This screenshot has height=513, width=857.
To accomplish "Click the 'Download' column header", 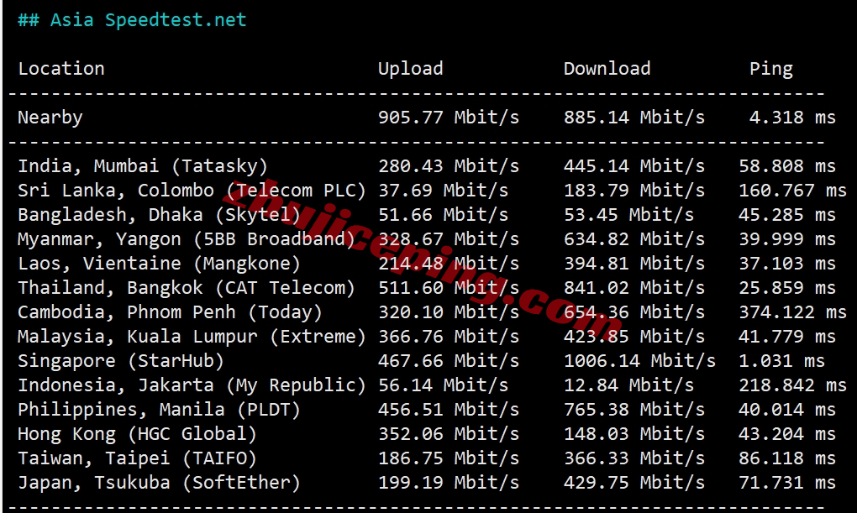I will 607,69.
